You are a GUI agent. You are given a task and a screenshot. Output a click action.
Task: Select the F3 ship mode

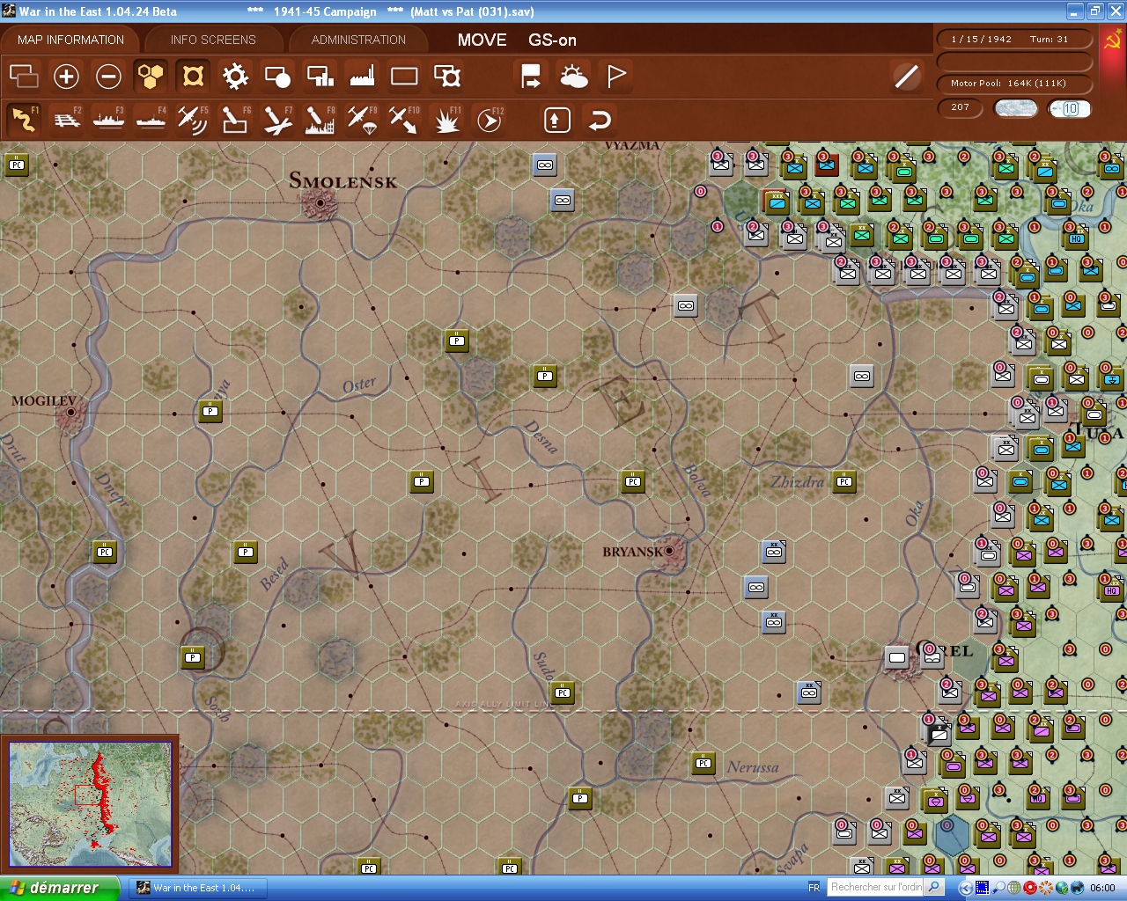click(109, 120)
